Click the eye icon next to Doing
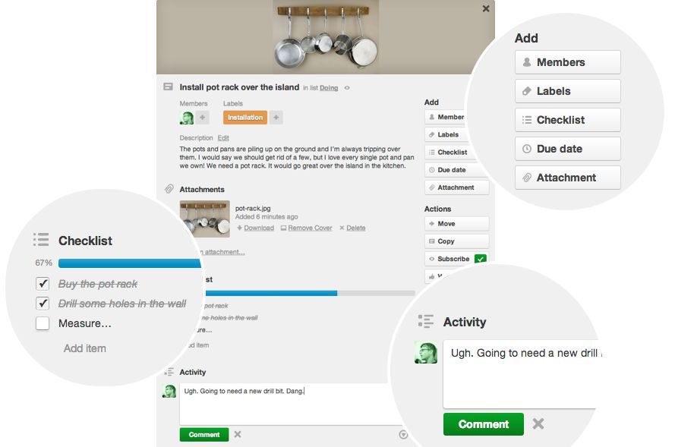 pyautogui.click(x=347, y=88)
